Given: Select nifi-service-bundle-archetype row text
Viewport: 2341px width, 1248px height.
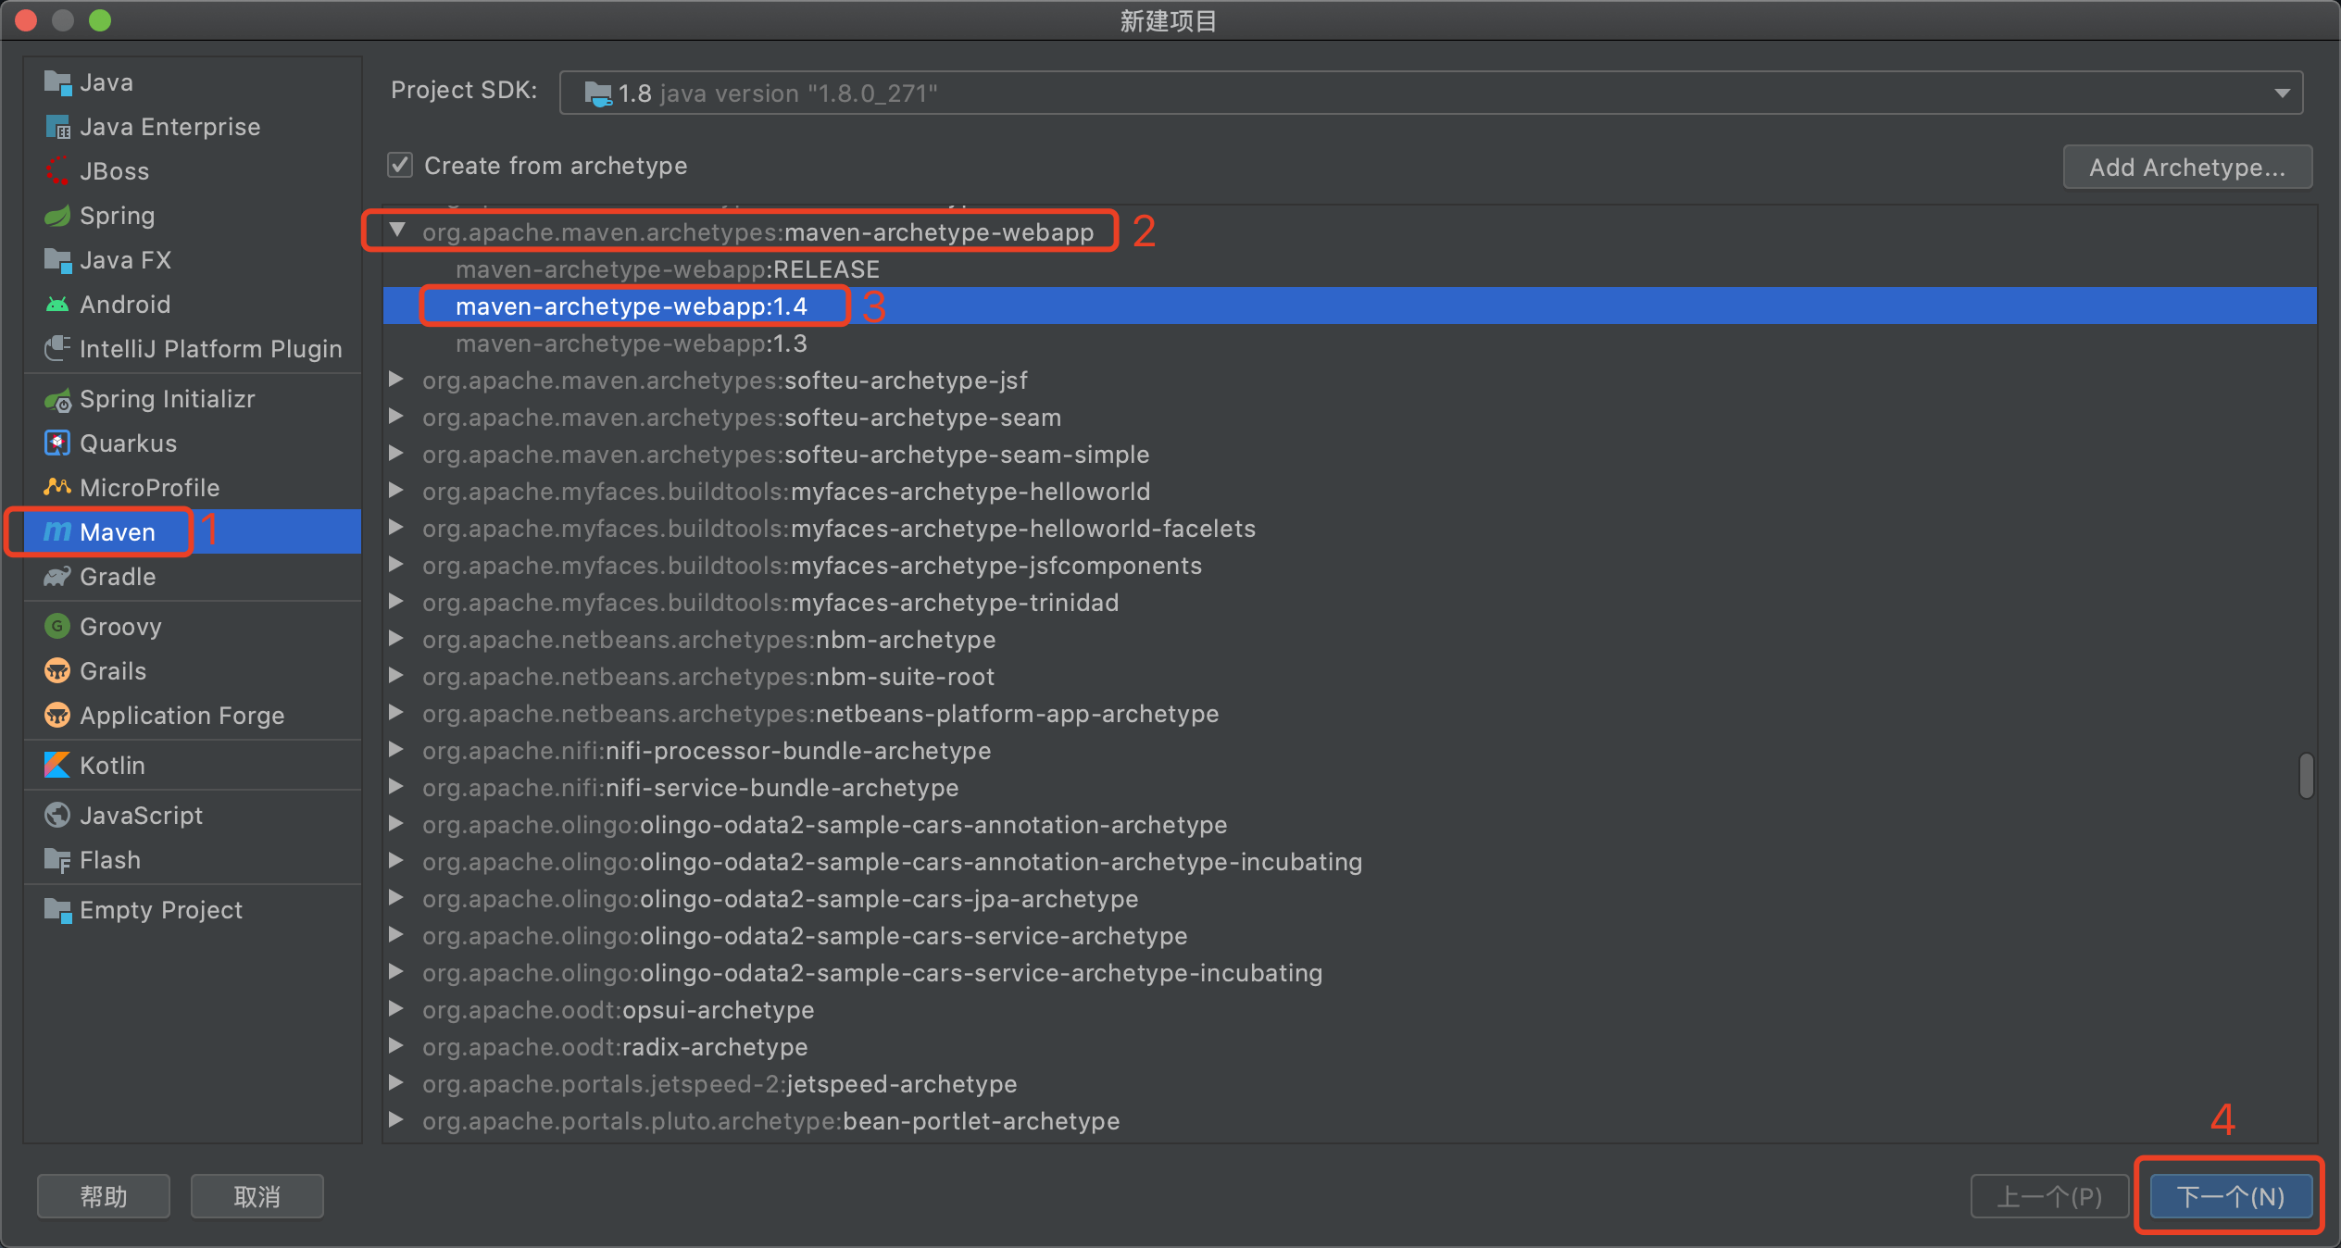Looking at the screenshot, I should [691, 788].
